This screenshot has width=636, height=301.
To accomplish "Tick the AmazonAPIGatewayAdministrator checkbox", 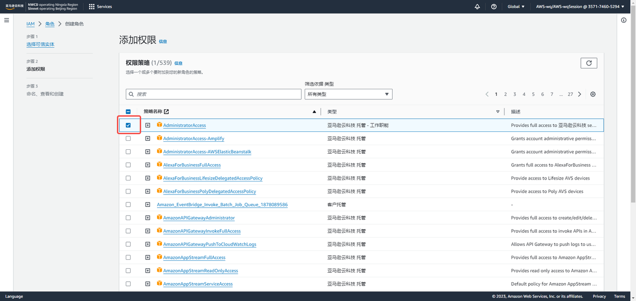I will (128, 218).
